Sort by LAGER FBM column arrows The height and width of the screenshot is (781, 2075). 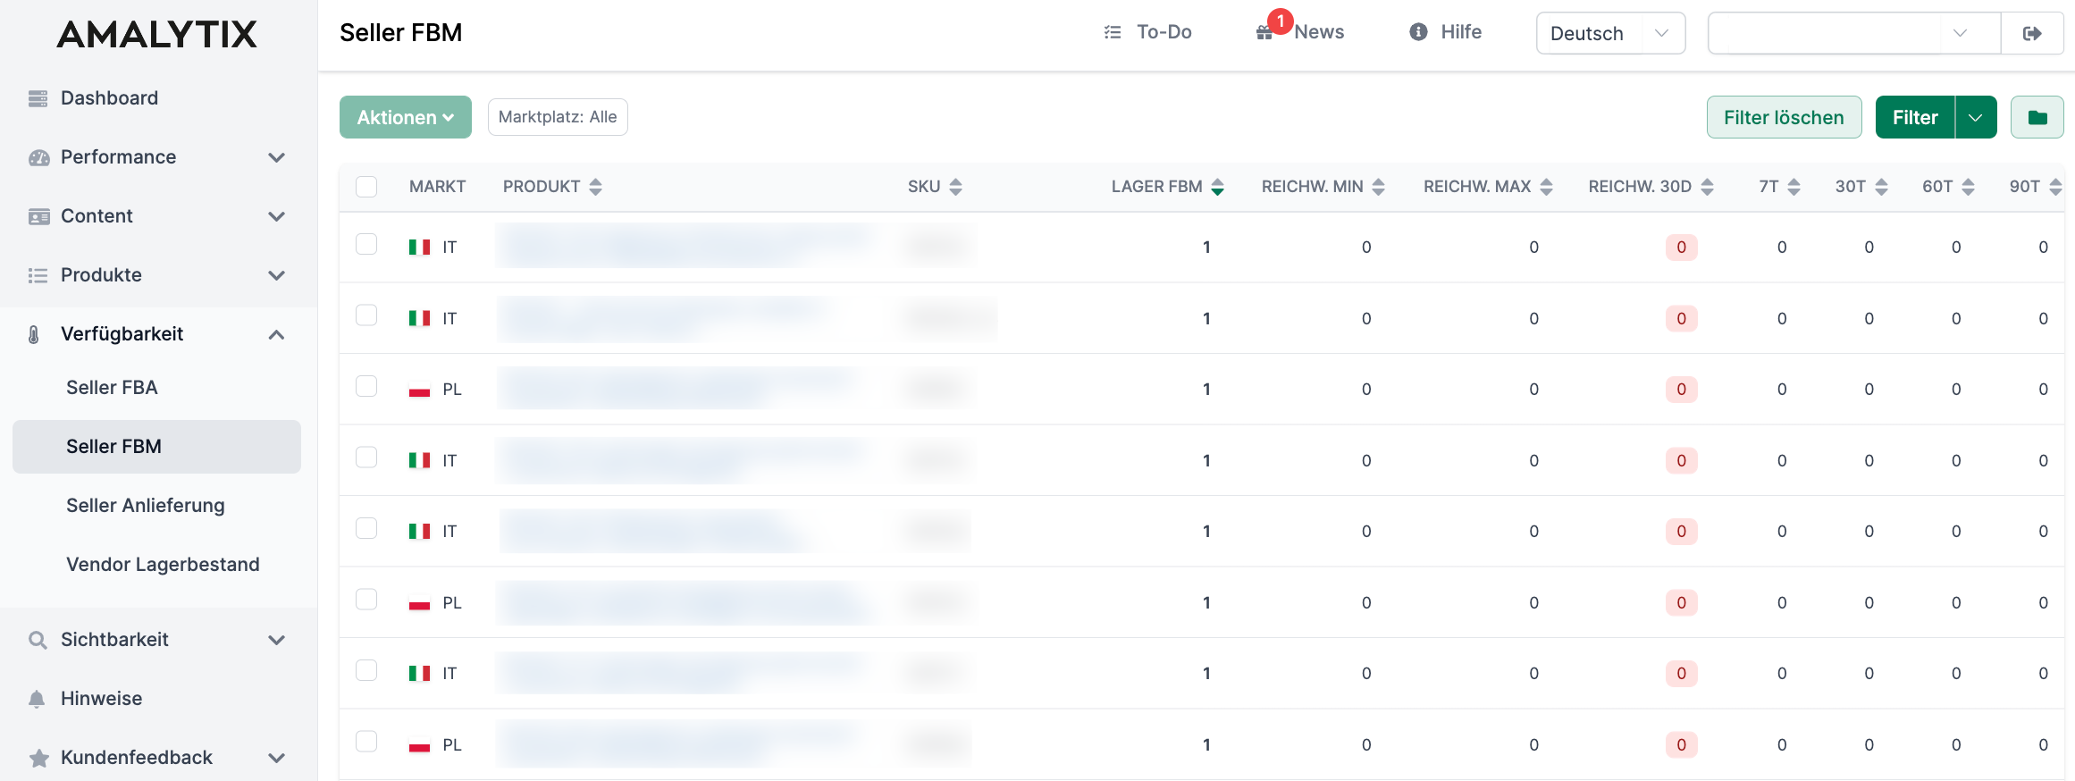pyautogui.click(x=1217, y=187)
